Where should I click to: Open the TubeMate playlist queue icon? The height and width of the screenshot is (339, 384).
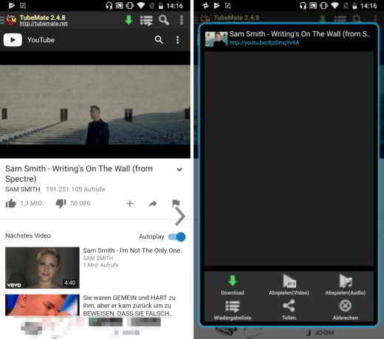point(146,21)
